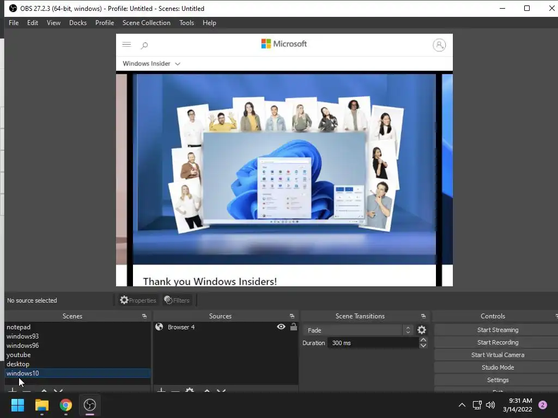Open the Settings button in Controls
Viewport: 558px width, 418px height.
click(497, 380)
